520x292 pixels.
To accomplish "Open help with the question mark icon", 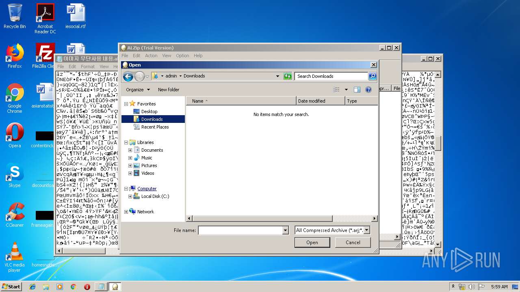I will [x=368, y=90].
